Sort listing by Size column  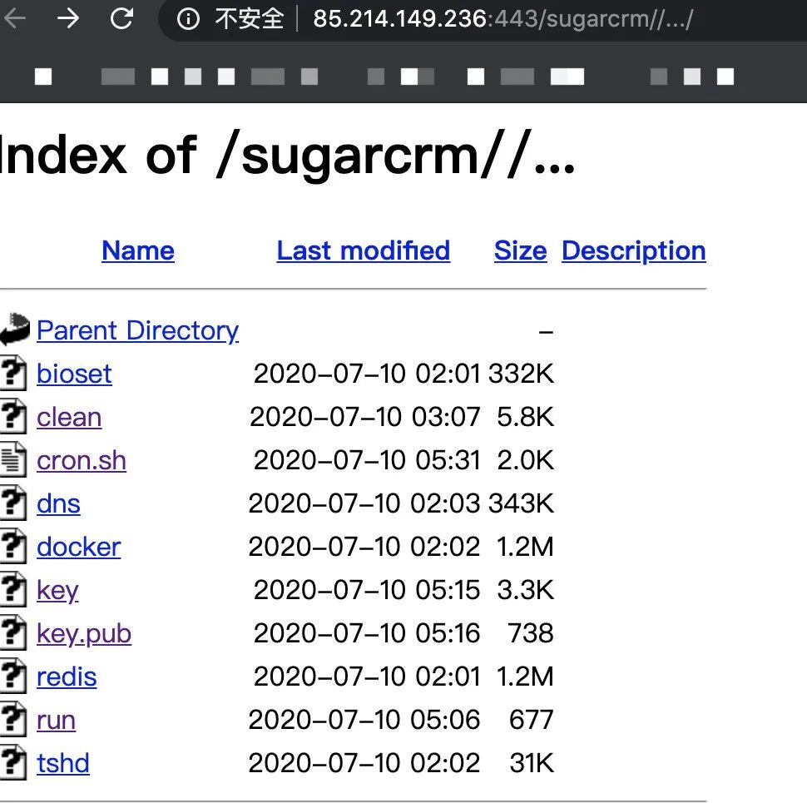[x=520, y=250]
